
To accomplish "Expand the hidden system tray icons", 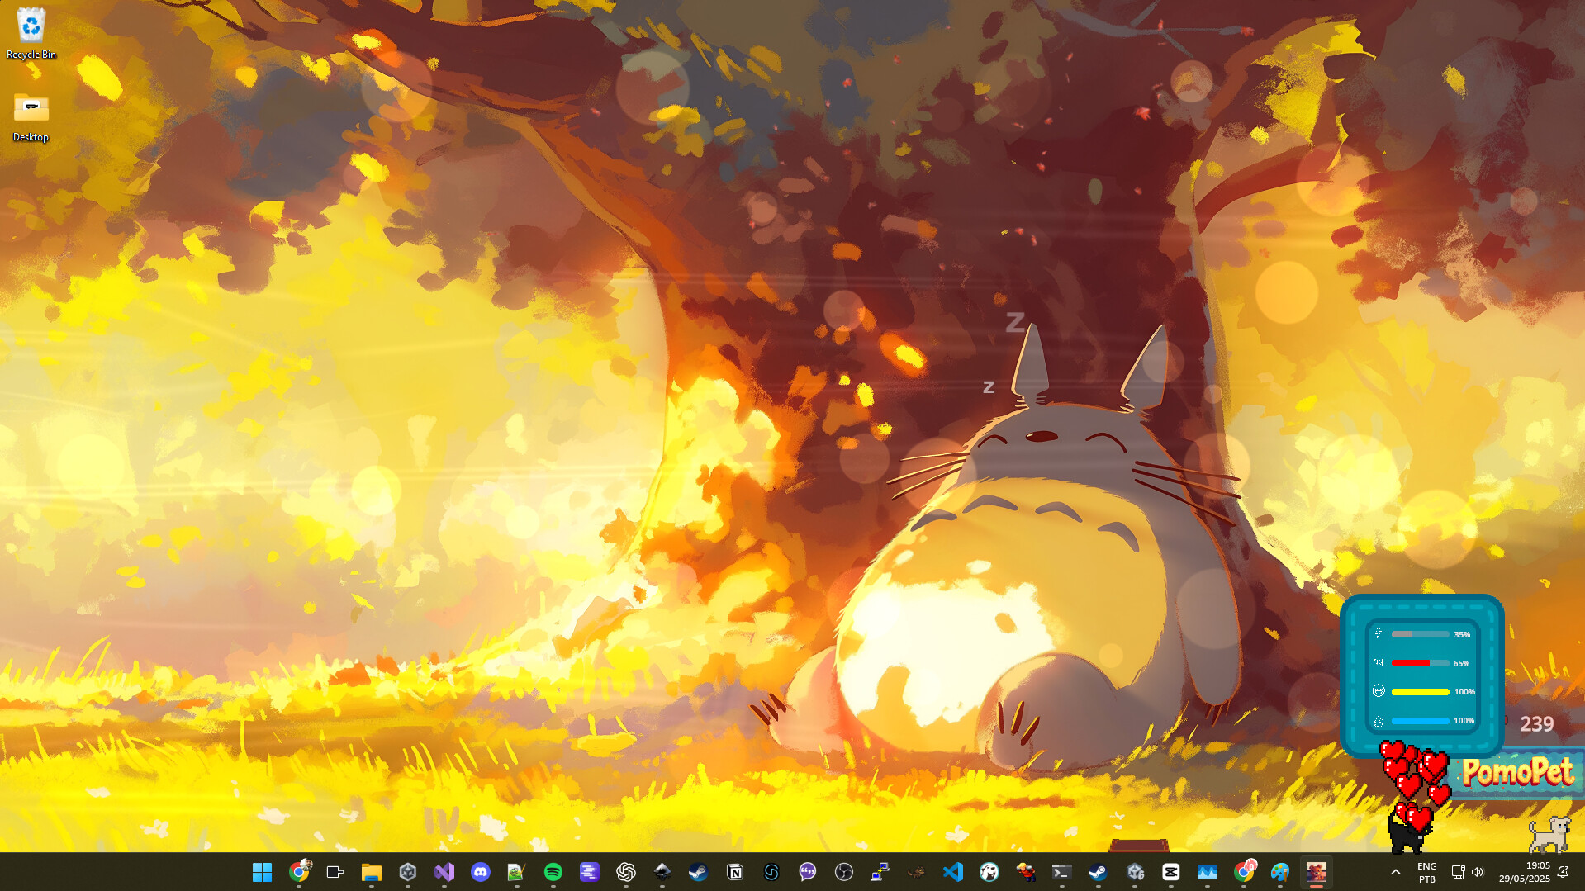I will coord(1396,872).
